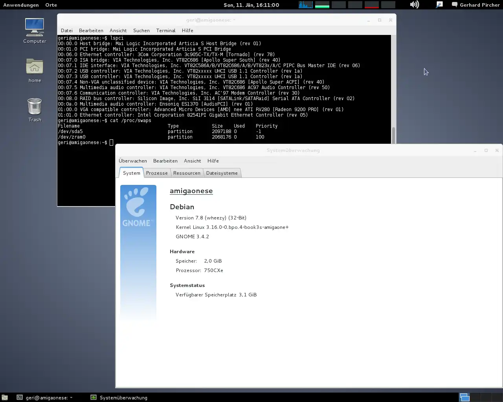Screen dimensions: 503x402
Task: Click the volume speaker icon in top panel
Action: (x=414, y=5)
